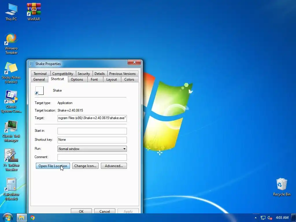Image resolution: width=296 pixels, height=222 pixels.
Task: Switch to the Details tab
Action: pos(99,74)
